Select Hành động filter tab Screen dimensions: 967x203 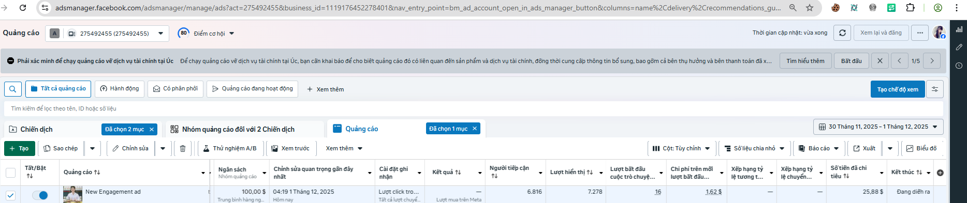click(120, 89)
